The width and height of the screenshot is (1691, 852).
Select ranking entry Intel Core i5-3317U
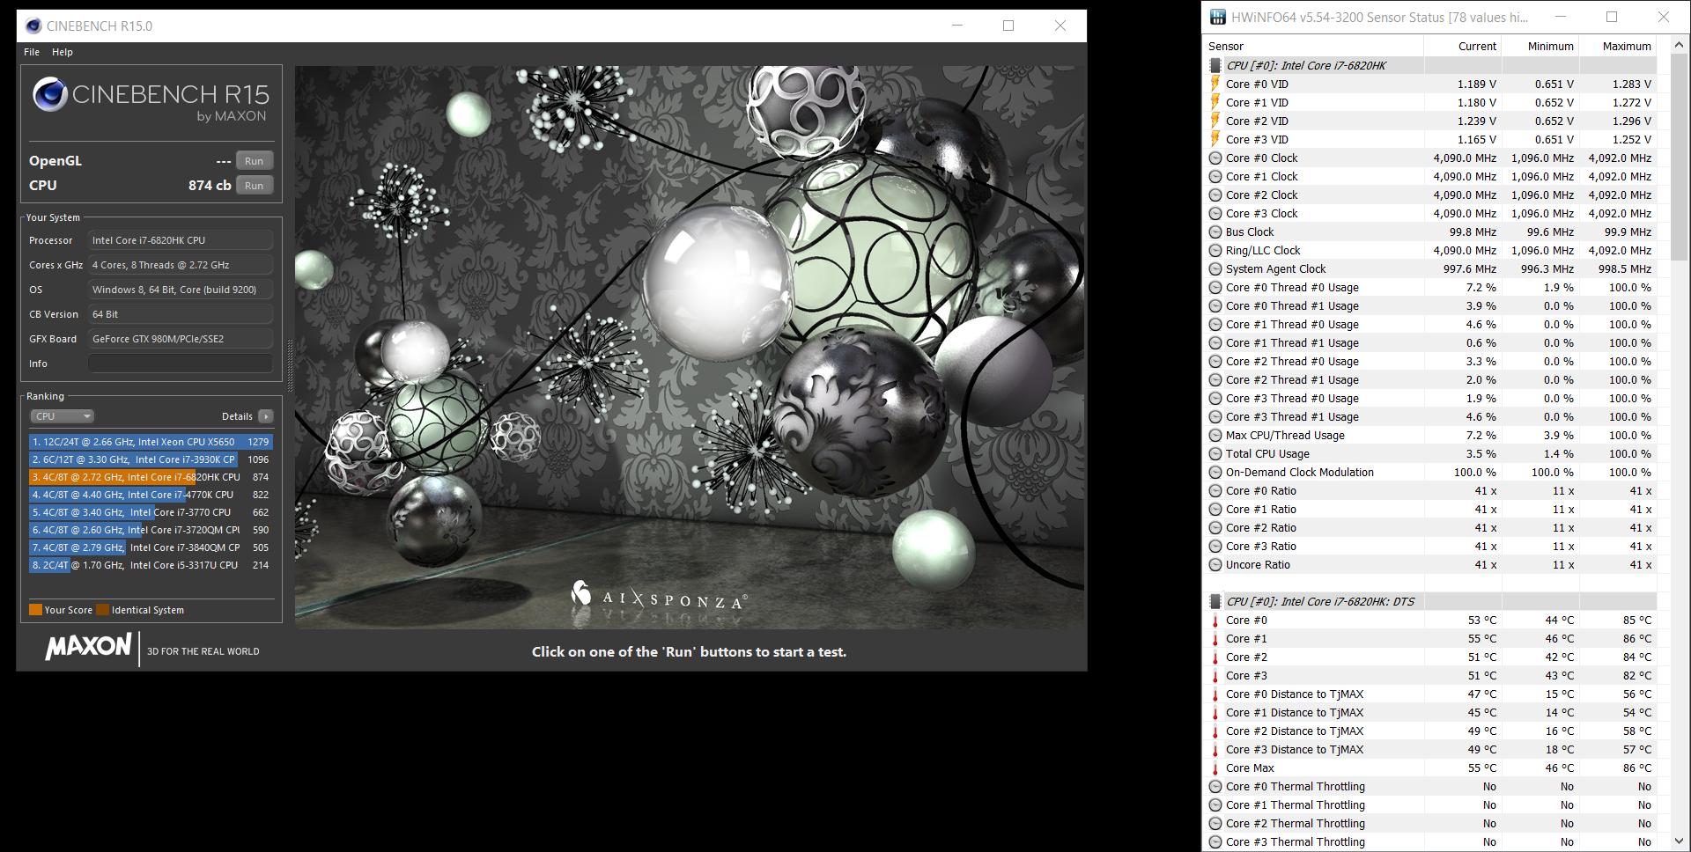[151, 565]
